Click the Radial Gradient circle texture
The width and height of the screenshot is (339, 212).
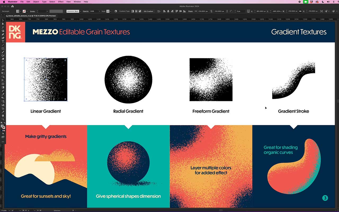128,79
